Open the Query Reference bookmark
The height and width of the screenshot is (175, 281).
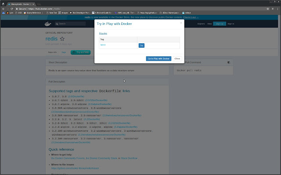(32, 13)
